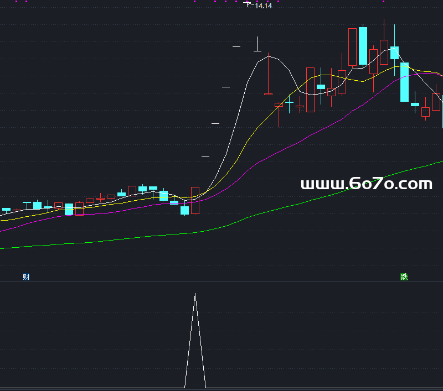Select the magenta moving average line
443x391 pixels.
coord(305,138)
